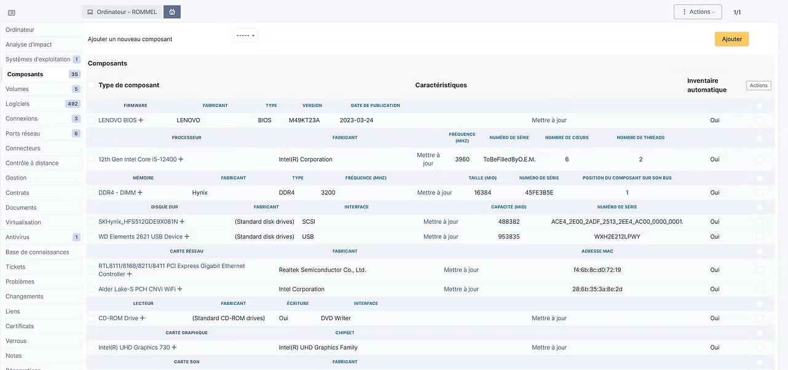This screenshot has height=370, width=788.
Task: Select the checkbox for the WD Elements disk row
Action: (91, 236)
